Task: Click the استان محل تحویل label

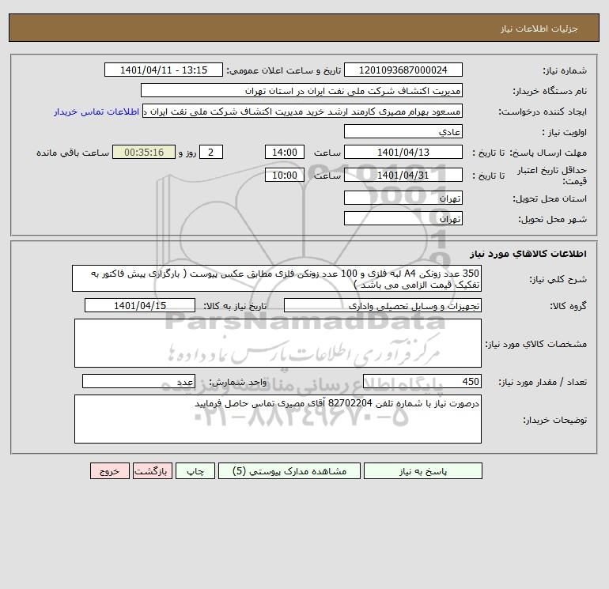Action: 550,198
